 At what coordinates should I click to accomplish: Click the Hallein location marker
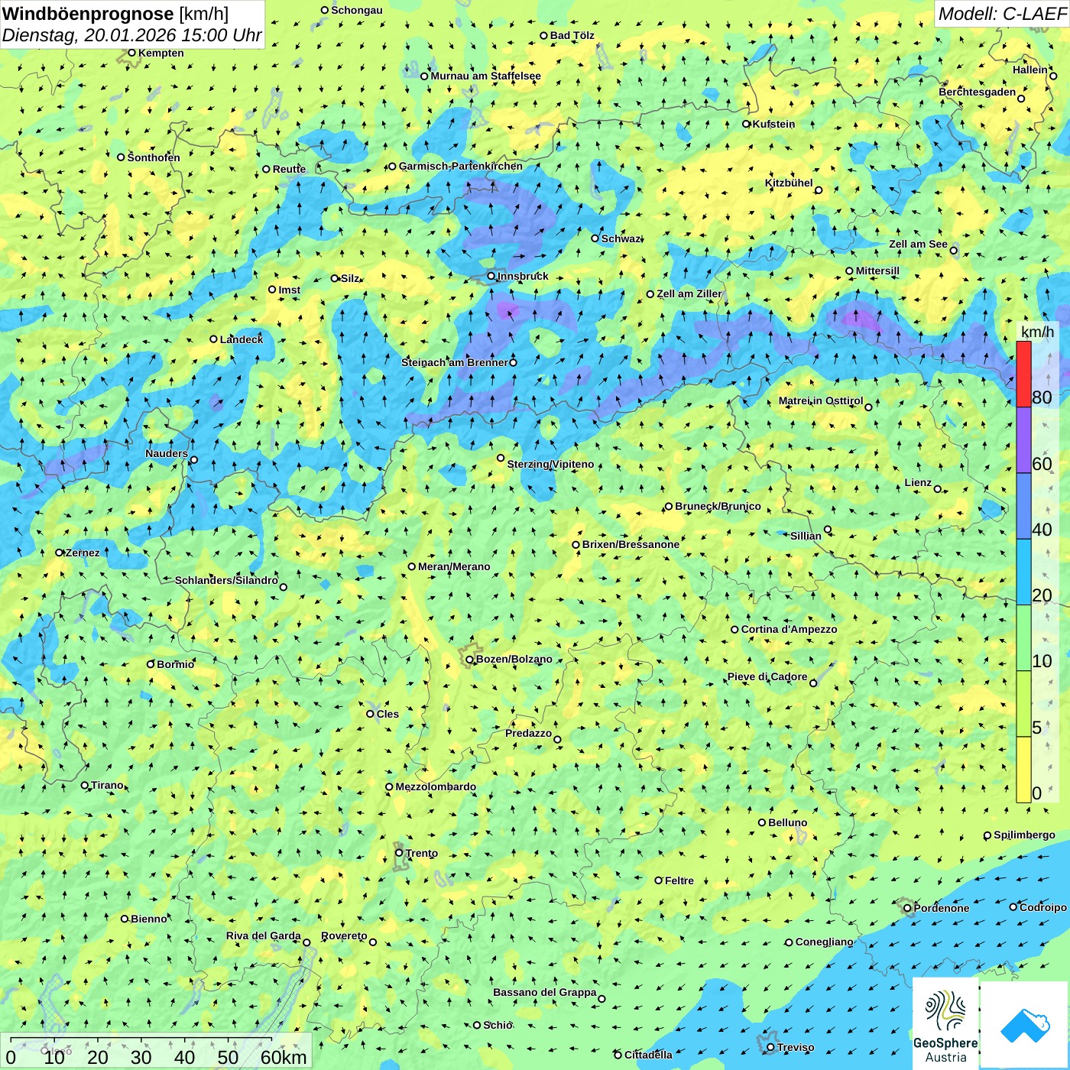(x=1053, y=76)
